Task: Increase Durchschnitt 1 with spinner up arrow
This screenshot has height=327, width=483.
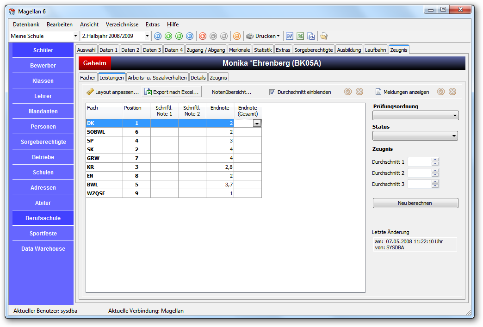Action: pyautogui.click(x=435, y=160)
